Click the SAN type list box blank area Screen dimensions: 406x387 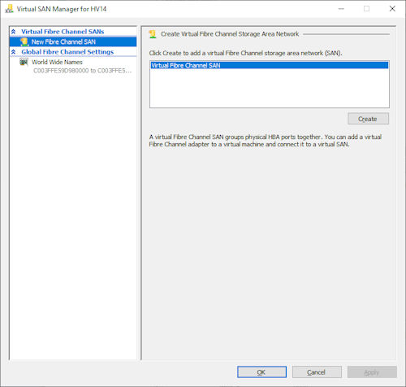pos(270,88)
